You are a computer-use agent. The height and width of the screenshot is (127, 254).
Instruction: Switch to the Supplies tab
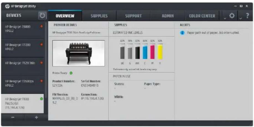click(x=99, y=16)
